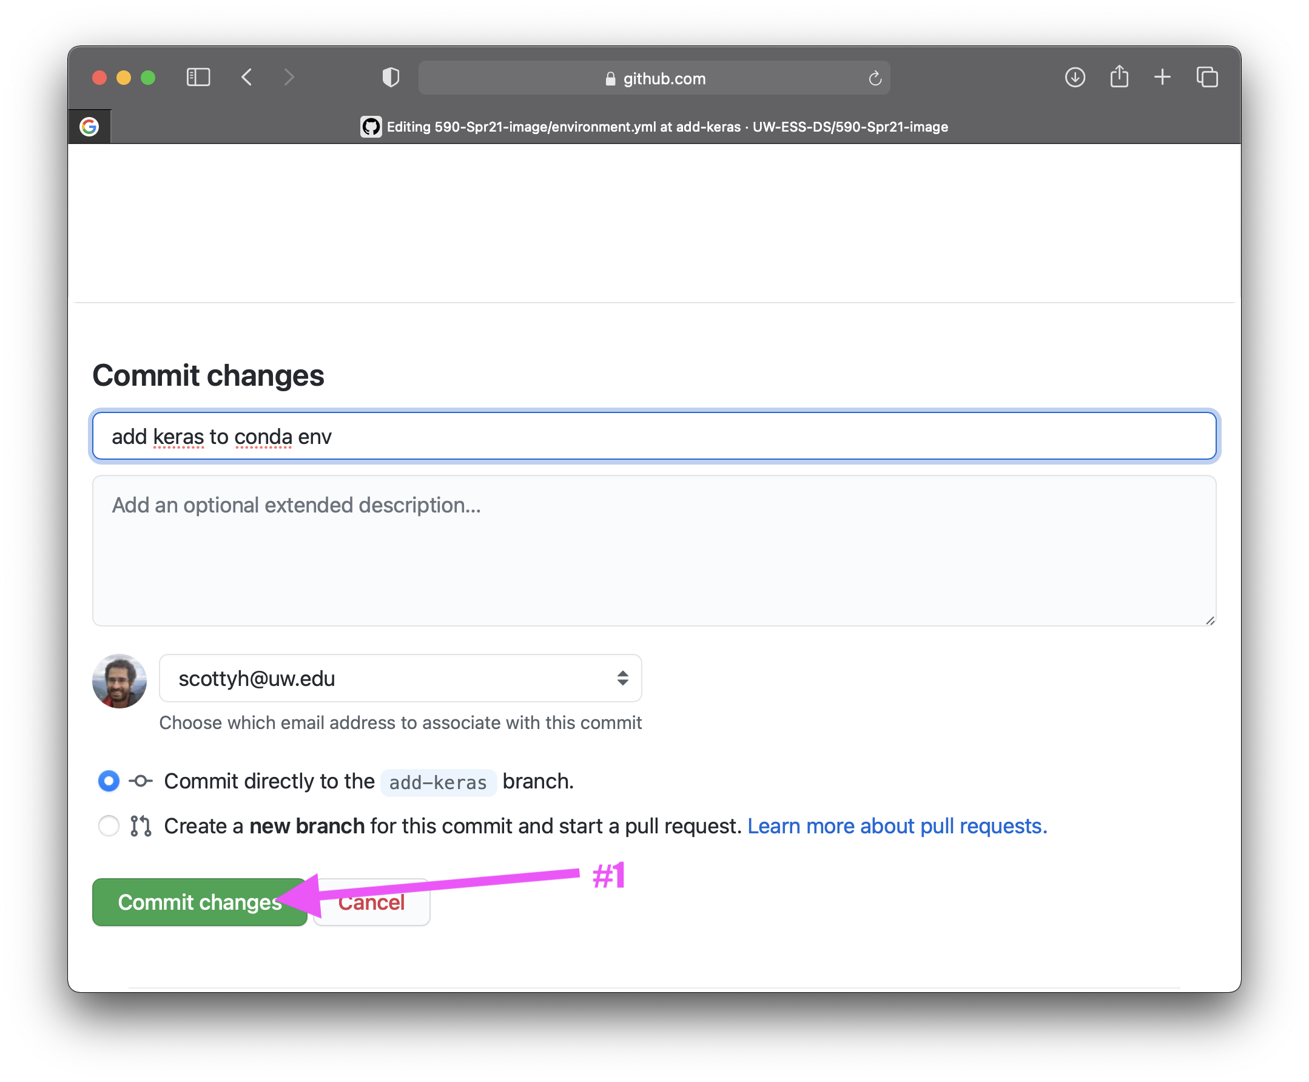Image resolution: width=1309 pixels, height=1082 pixels.
Task: Open a new tab with plus icon
Action: [x=1162, y=77]
